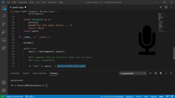
Task: Open the Run menu
Action: 44,2
